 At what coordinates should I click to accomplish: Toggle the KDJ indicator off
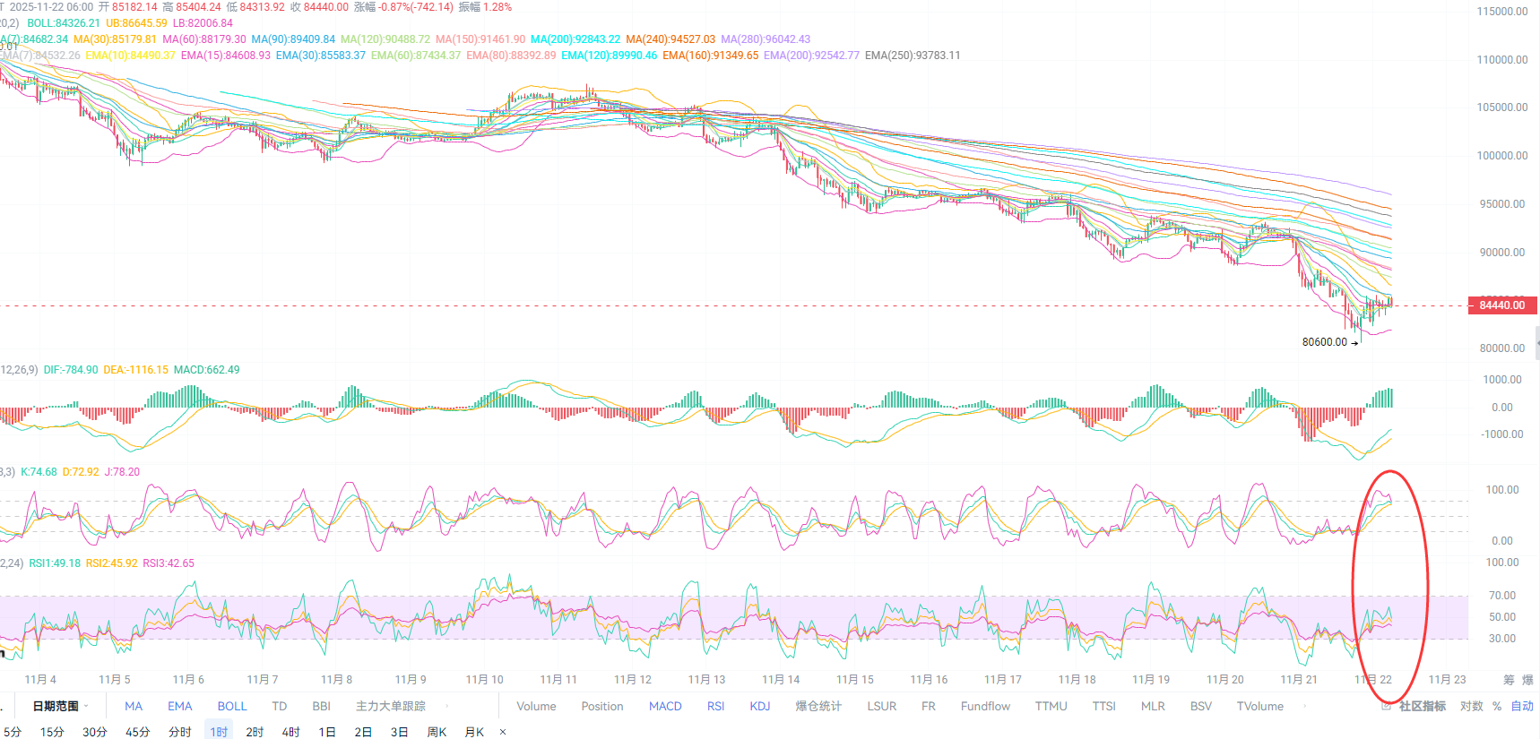(760, 706)
